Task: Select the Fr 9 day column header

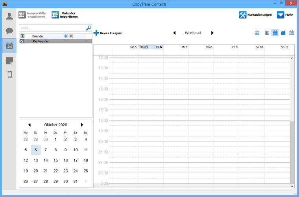Action: [x=226, y=47]
